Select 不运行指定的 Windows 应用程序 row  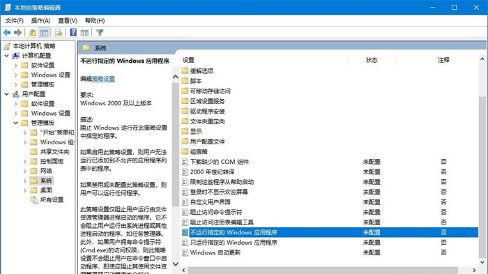pyautogui.click(x=330, y=232)
